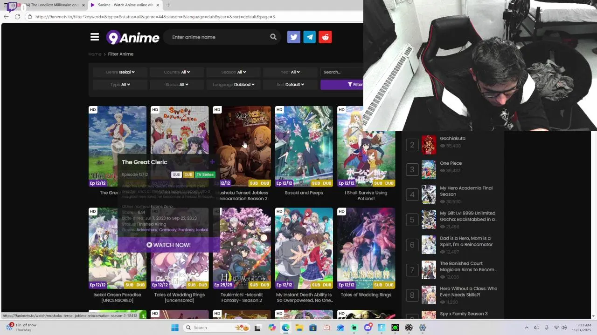Image resolution: width=597 pixels, height=335 pixels.
Task: Click the Isekai genre tag in tooltip
Action: coord(202,230)
